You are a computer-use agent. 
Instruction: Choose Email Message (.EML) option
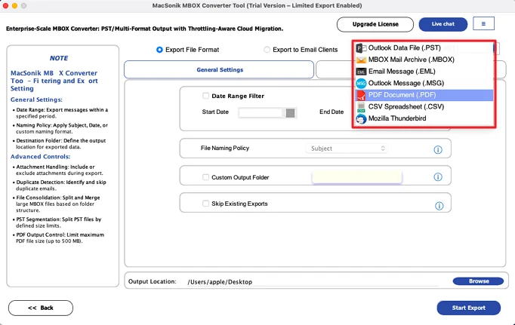424,72
